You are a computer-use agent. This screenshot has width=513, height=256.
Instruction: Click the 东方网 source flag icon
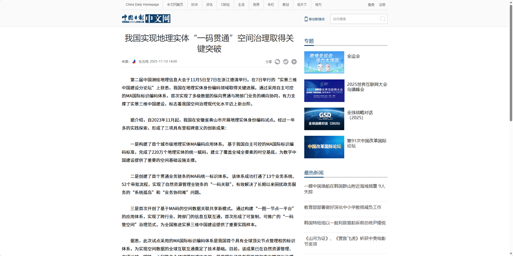pyautogui.click(x=134, y=61)
